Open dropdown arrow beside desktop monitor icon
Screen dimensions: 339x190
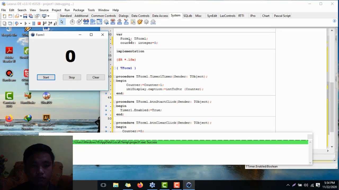[x=48, y=16]
